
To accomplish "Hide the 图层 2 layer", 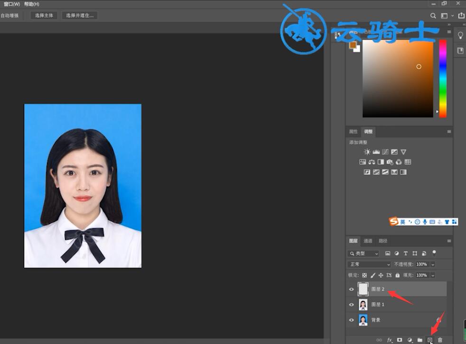I will (351, 289).
